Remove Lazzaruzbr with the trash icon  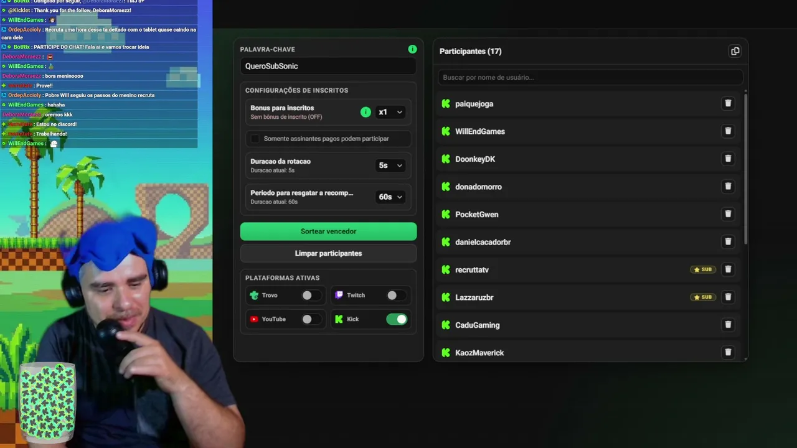(x=728, y=297)
